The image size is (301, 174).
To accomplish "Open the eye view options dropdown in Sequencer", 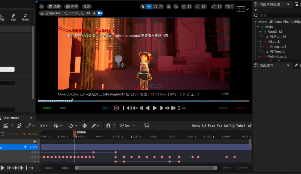I will coord(44,126).
